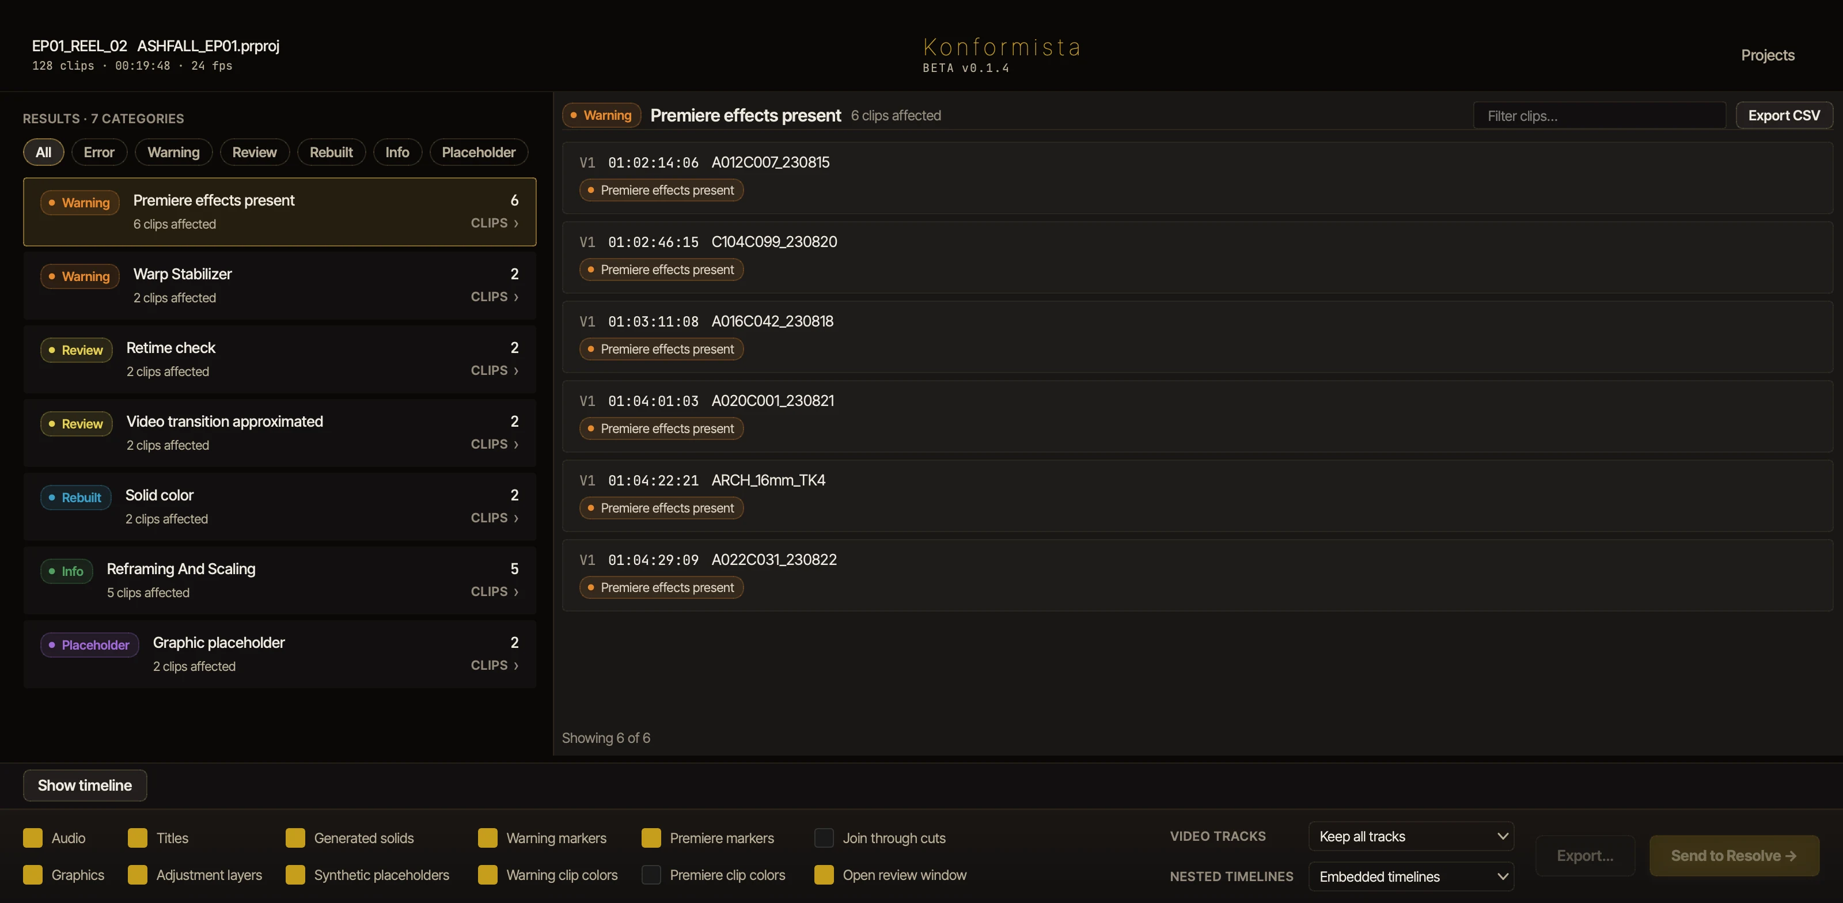Toggle Warning clip colors checkbox
Viewport: 1843px width, 903px height.
[488, 875]
